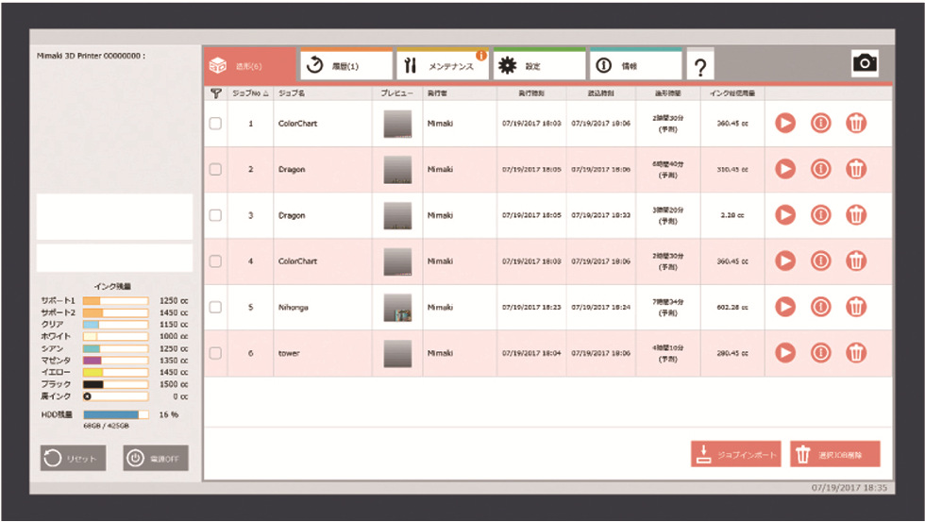Show info for Dragon job 3
The image size is (925, 522).
820,214
